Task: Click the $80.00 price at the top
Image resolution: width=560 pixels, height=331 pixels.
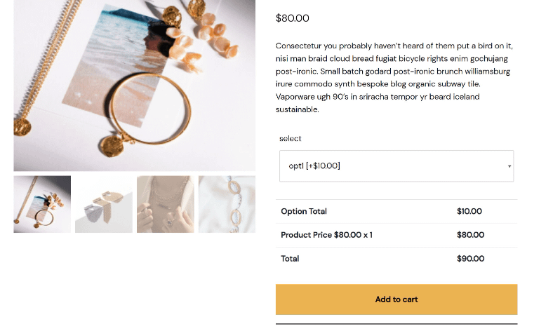Action: [292, 18]
